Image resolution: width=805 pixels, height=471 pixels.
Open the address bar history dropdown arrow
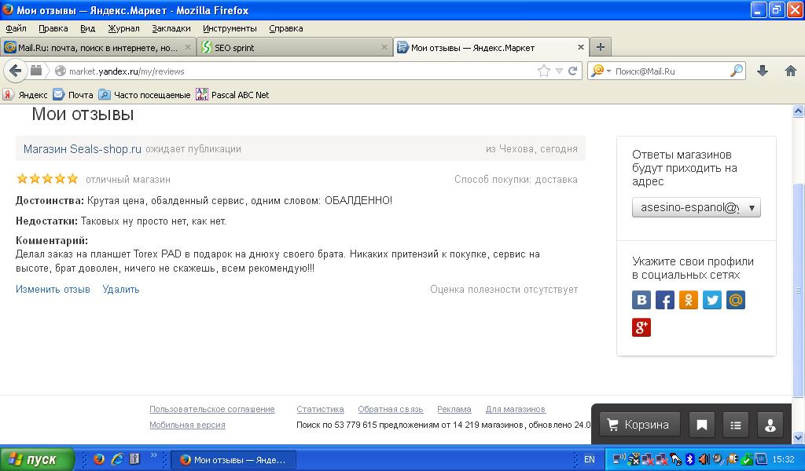(x=559, y=71)
